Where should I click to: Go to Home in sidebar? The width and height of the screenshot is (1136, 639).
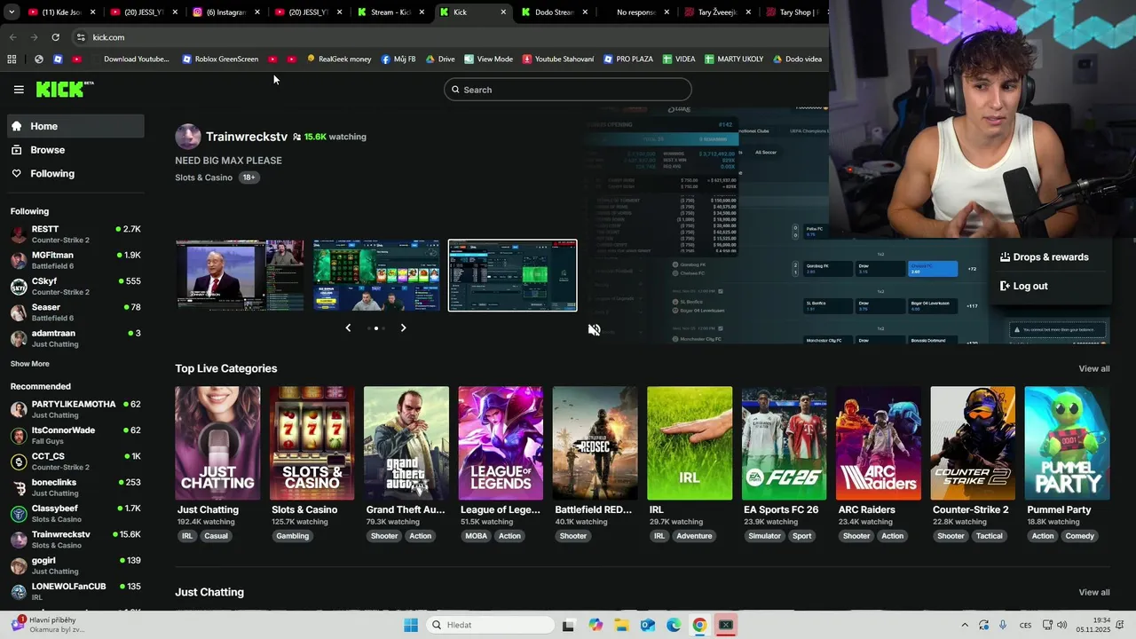75,126
